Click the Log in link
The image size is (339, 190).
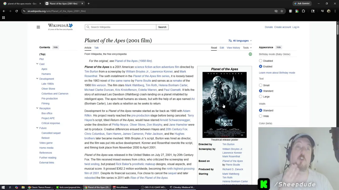coord(296,27)
